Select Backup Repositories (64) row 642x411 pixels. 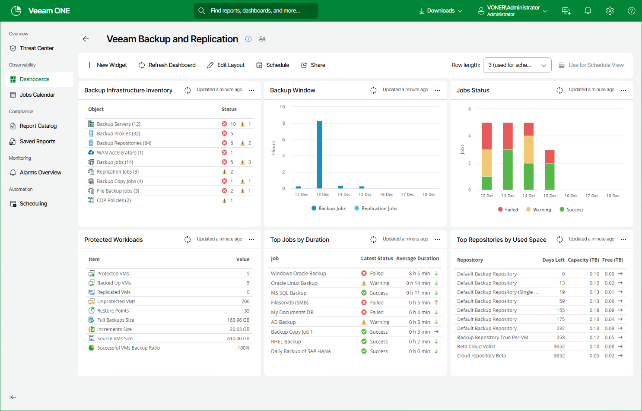tap(170, 143)
